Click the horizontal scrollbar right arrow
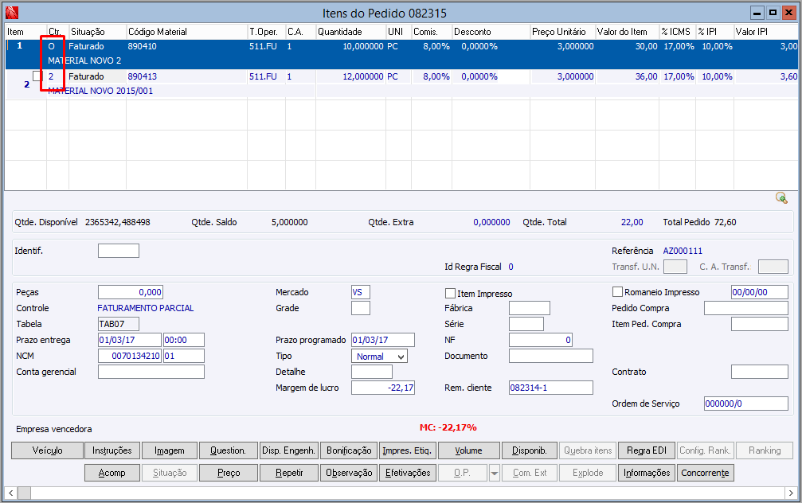 [792, 492]
